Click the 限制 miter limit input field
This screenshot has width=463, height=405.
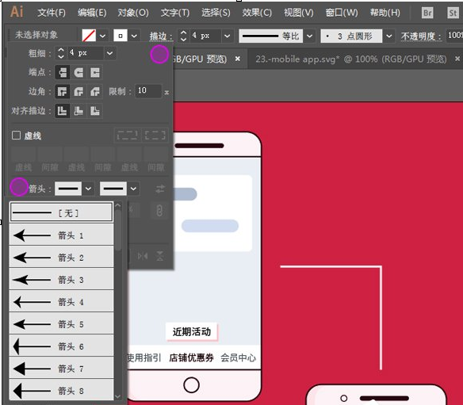[148, 90]
